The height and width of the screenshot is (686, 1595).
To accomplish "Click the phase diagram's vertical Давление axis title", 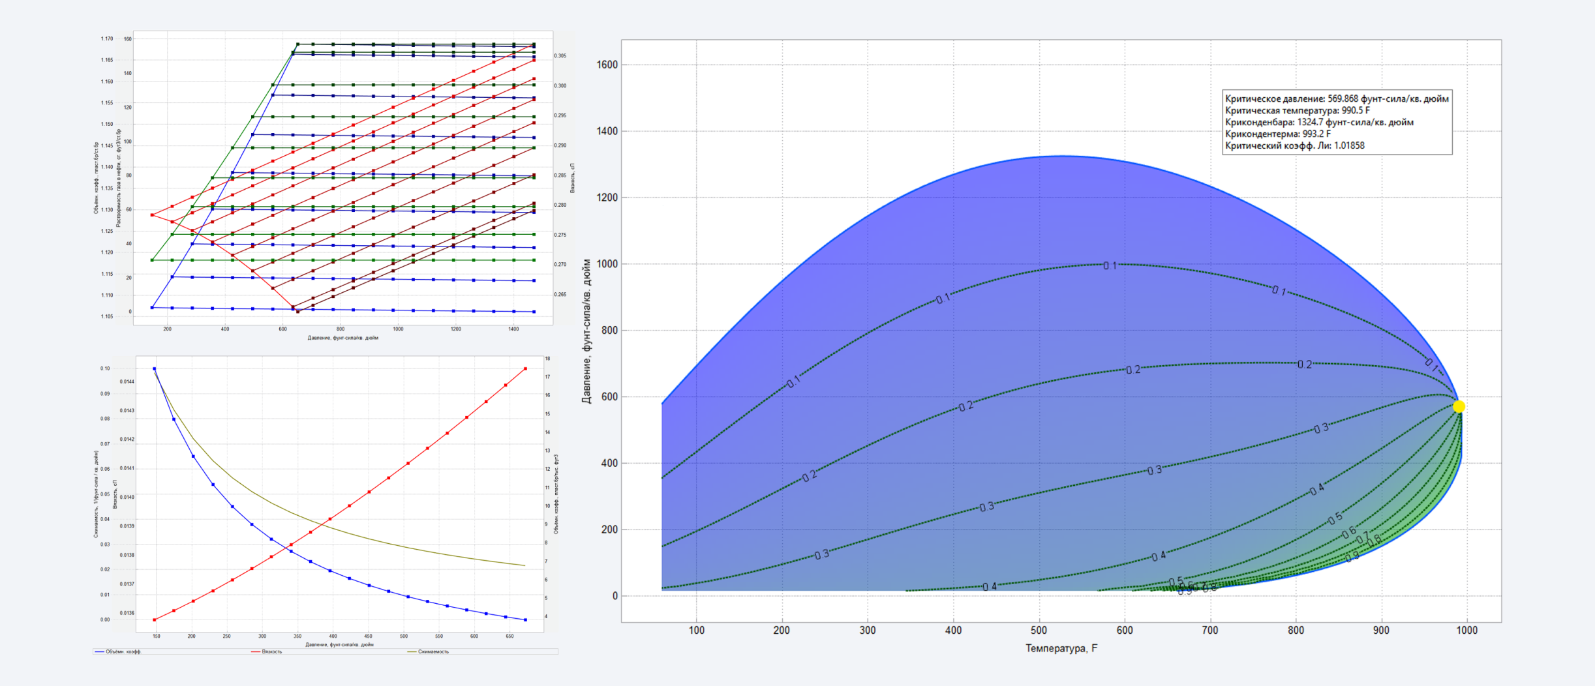I will click(586, 331).
